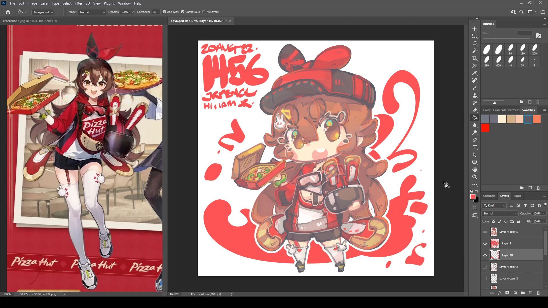The image size is (548, 308).
Task: Create new swatch in Swatches panel
Action: [x=530, y=188]
